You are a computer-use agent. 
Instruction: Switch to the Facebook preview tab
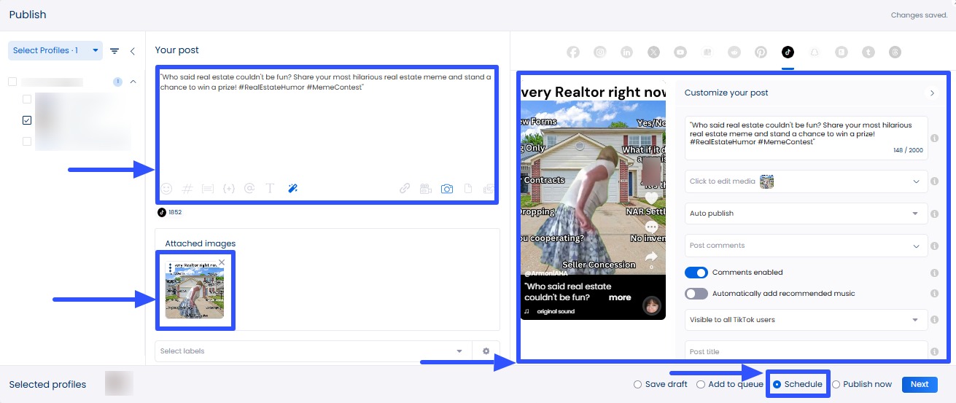tap(573, 52)
